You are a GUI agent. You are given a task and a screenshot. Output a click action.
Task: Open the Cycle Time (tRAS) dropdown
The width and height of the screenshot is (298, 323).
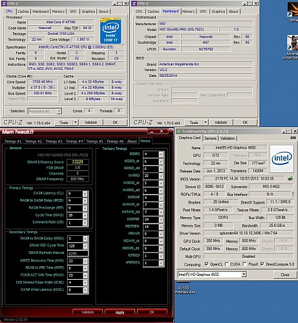pyautogui.click(x=85, y=215)
